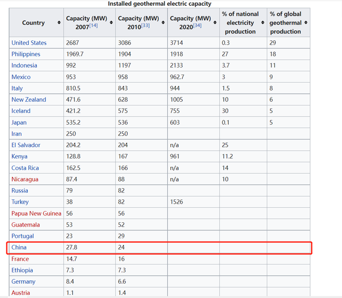Sort by Capacity 2020 column arrows
Screen dimensions: 342x298
pos(215,22)
